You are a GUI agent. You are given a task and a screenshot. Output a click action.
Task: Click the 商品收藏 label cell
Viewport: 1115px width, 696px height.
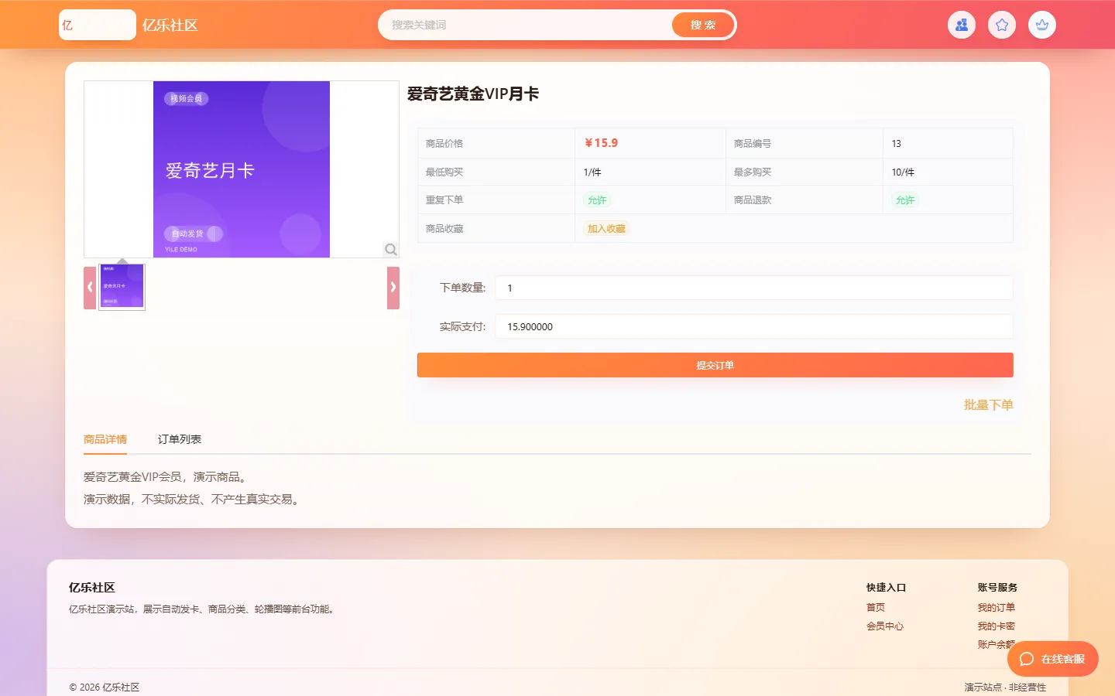pos(496,228)
